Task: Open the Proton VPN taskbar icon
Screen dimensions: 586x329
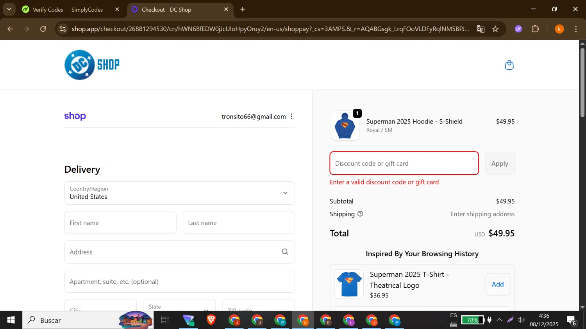Action: [189, 320]
